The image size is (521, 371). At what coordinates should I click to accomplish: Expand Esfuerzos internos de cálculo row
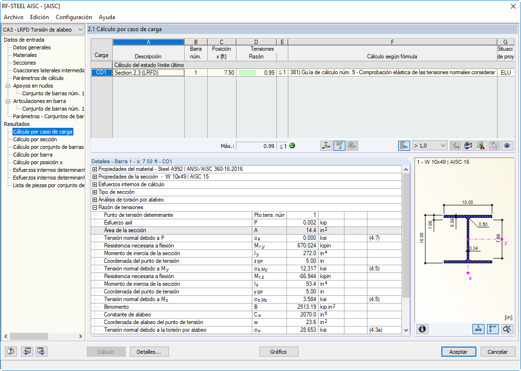95,184
